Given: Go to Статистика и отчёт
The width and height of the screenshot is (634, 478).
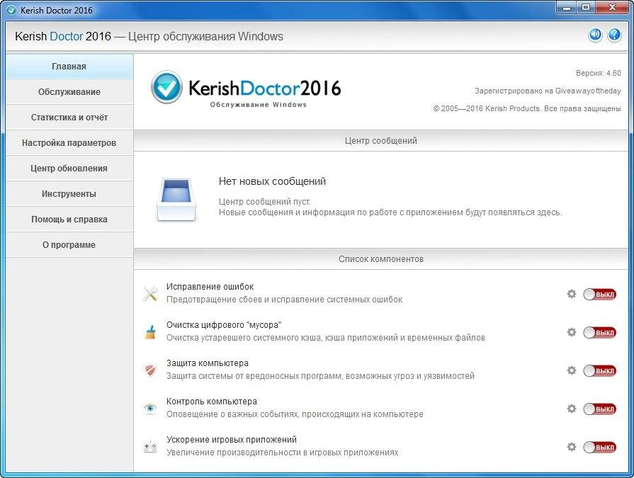Looking at the screenshot, I should click(69, 117).
